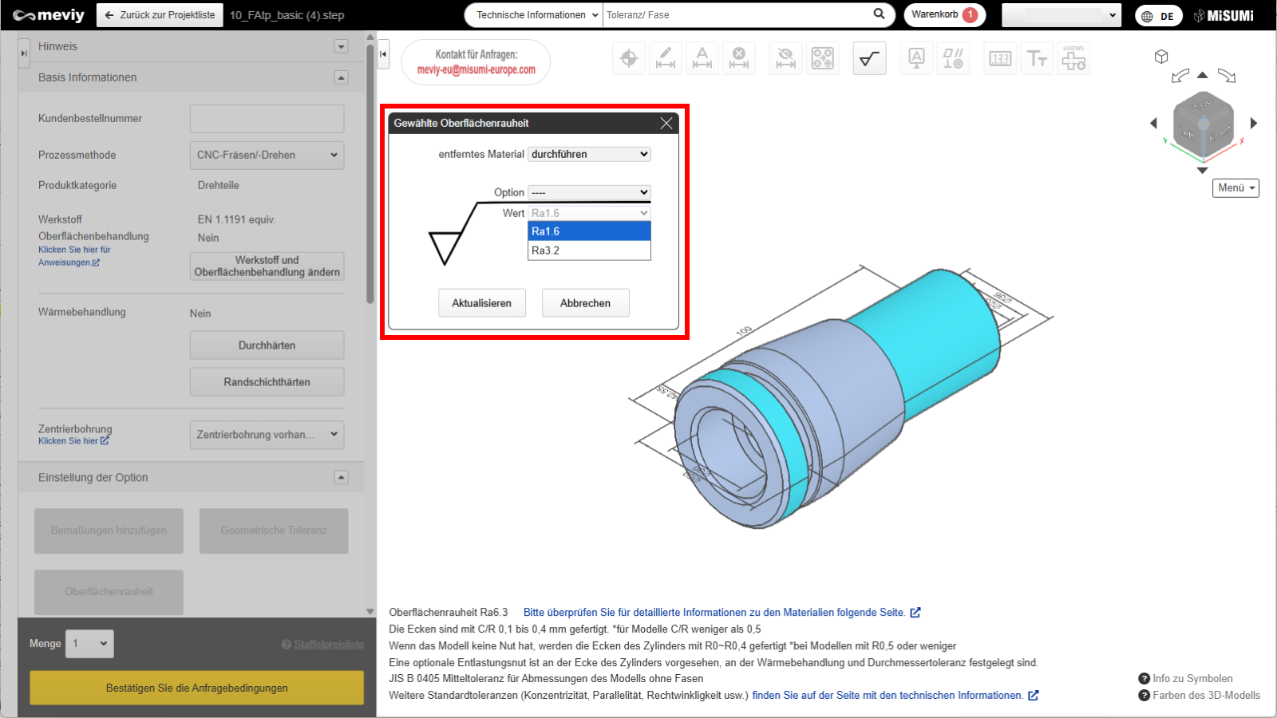
Task: Collapse the Basis Informationen section
Action: click(341, 77)
